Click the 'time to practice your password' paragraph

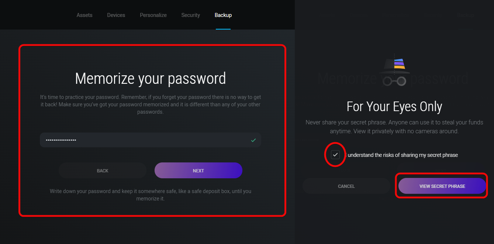pyautogui.click(x=151, y=104)
